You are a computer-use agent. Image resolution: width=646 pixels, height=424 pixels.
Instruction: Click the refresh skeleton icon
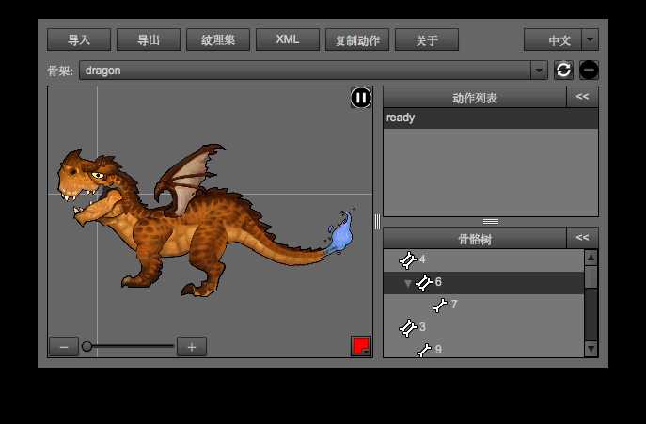[563, 71]
